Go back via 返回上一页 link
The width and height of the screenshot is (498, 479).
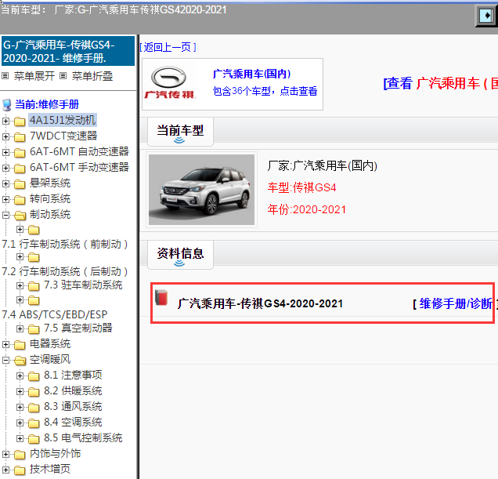point(168,47)
